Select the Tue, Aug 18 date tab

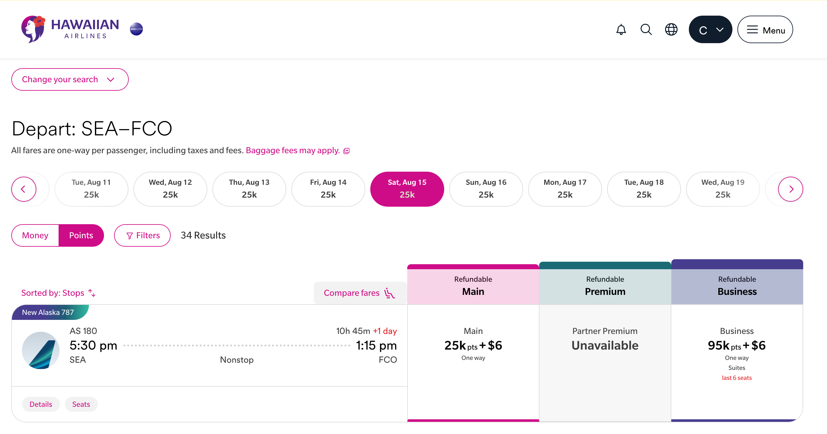click(644, 189)
